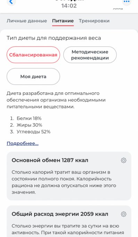
Task: Click the Углеводы 52% list item
Action: (x=30, y=132)
